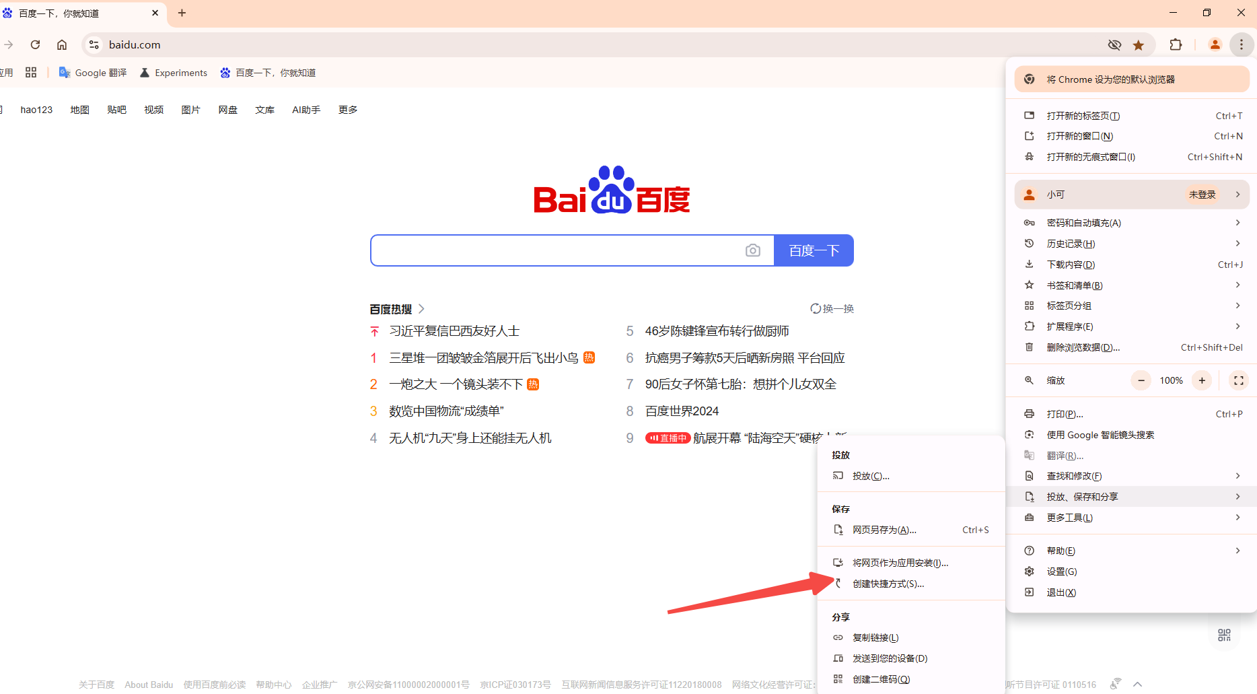1257x694 pixels.
Task: Click the QR code icon at page corner
Action: tap(1224, 635)
